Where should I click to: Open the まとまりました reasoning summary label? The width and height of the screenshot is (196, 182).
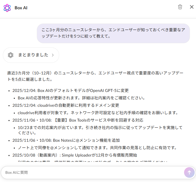tap(33, 55)
